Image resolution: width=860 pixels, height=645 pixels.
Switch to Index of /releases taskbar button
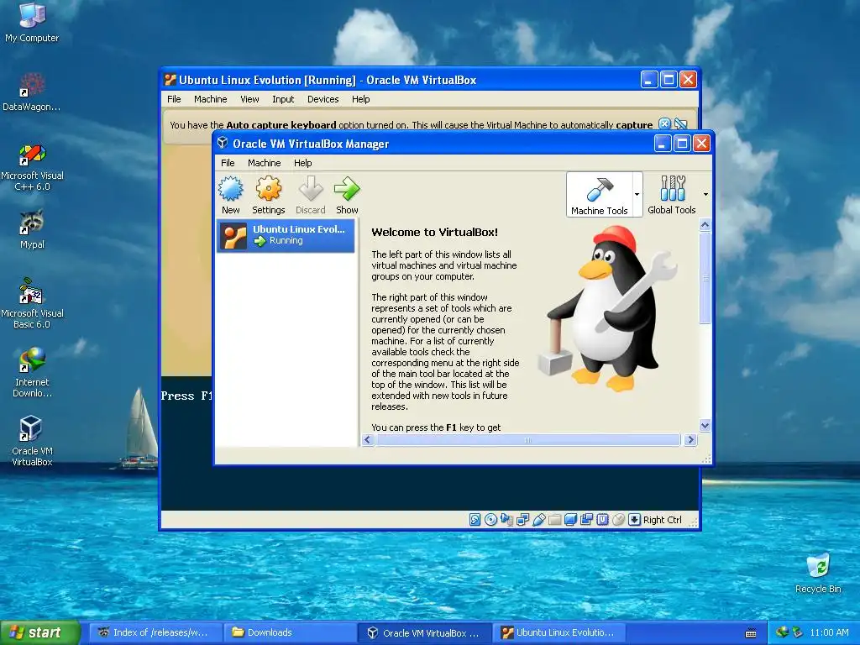[156, 632]
